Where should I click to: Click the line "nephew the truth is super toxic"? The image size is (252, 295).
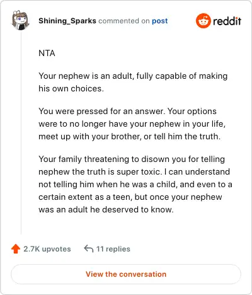[x=134, y=171]
